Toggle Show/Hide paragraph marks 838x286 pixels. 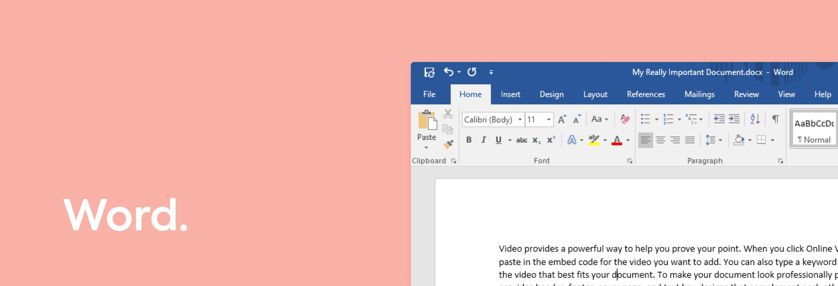(776, 119)
